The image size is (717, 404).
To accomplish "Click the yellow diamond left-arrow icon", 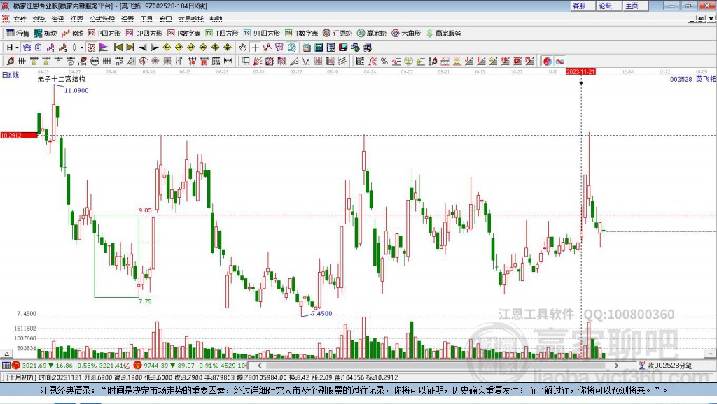I will coord(167,48).
